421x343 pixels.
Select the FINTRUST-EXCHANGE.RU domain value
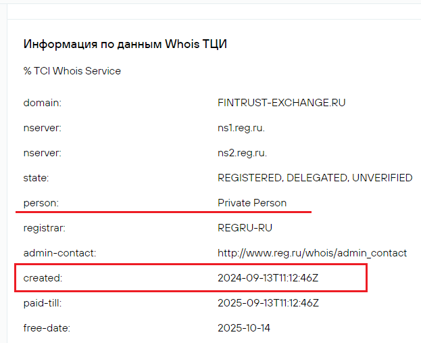pos(281,103)
